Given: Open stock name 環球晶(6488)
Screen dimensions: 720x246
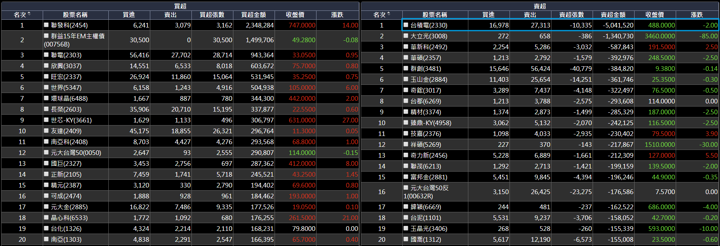Looking at the screenshot, I should coord(69,98).
